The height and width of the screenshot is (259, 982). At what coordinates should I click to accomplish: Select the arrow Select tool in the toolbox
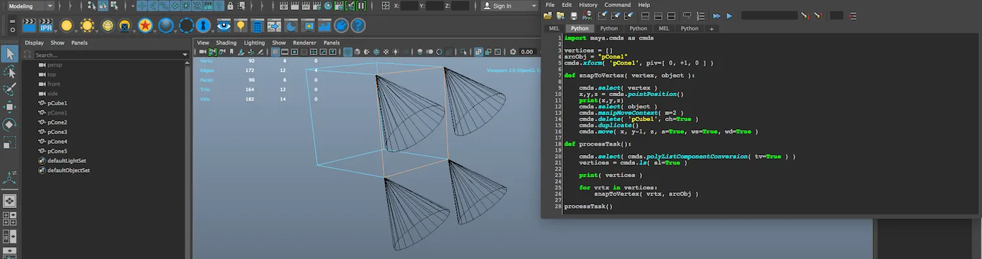coord(10,53)
